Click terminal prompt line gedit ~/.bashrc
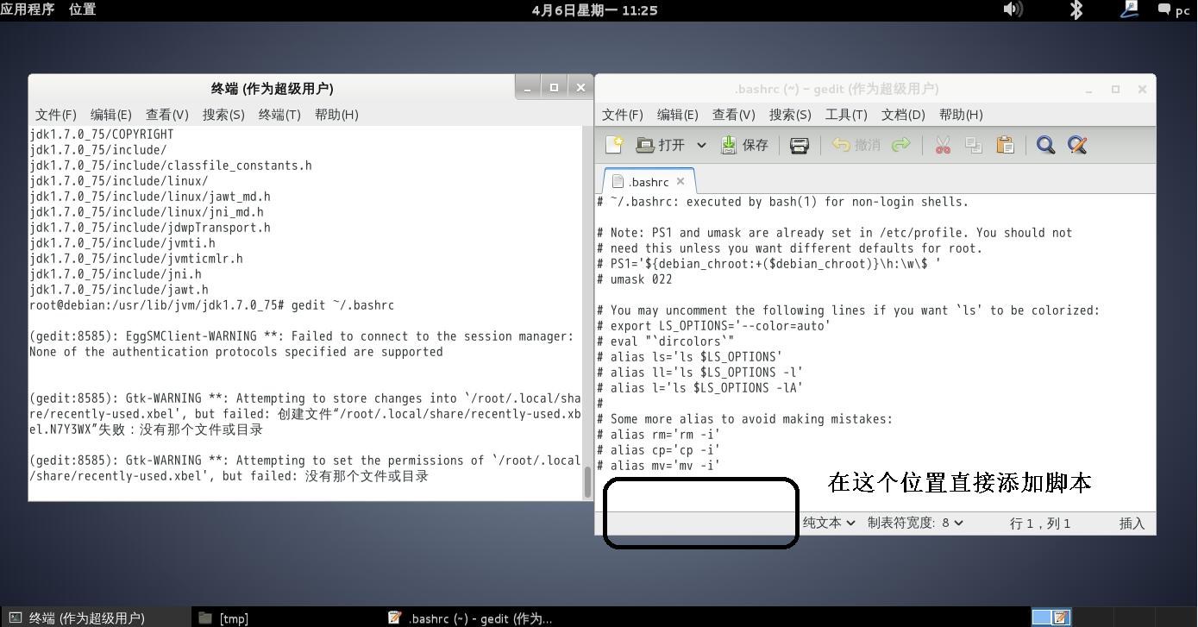This screenshot has width=1198, height=627. pos(212,305)
